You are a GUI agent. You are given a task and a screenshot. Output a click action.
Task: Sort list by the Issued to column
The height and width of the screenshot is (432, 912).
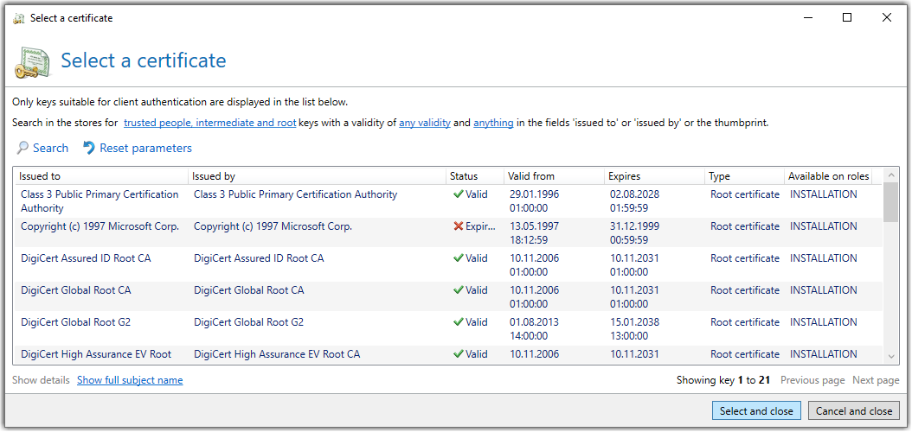pyautogui.click(x=102, y=176)
